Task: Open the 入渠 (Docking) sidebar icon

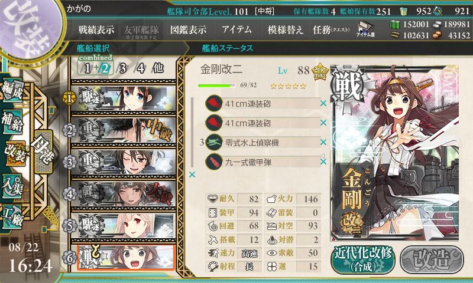Action: coord(12,187)
